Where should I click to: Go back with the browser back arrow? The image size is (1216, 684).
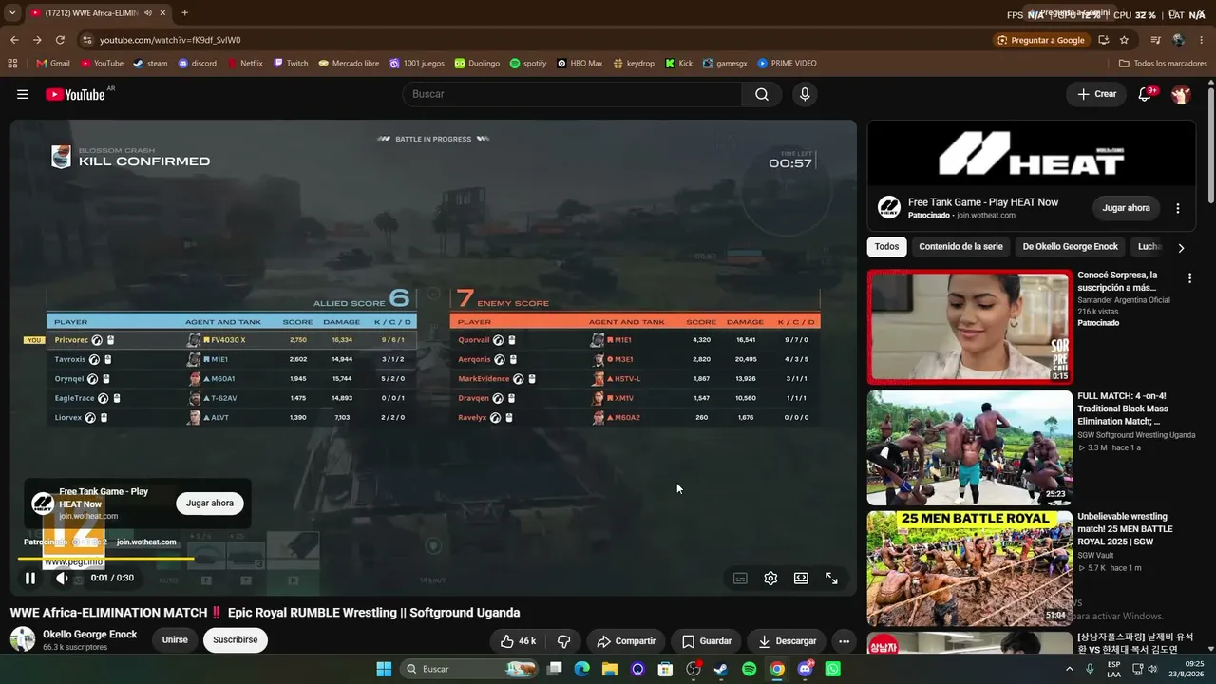14,40
